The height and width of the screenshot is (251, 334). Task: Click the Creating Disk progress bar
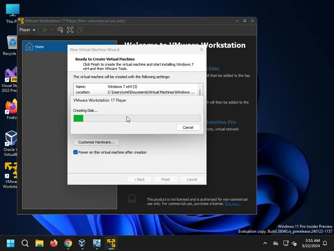pos(137,118)
